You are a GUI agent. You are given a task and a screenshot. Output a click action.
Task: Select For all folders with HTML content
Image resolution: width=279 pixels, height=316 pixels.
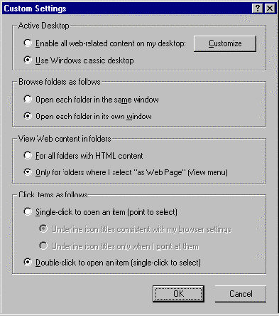coord(28,155)
